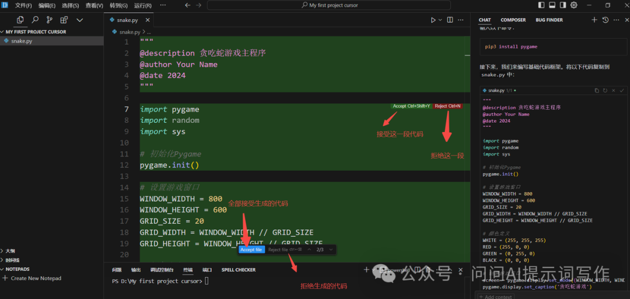Screen dimensions: 630x299
Task: Open chat history clock icon
Action: [x=605, y=20]
